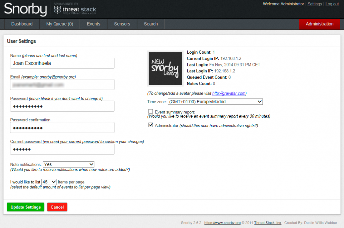Go to the Dashboard tab

click(x=22, y=24)
